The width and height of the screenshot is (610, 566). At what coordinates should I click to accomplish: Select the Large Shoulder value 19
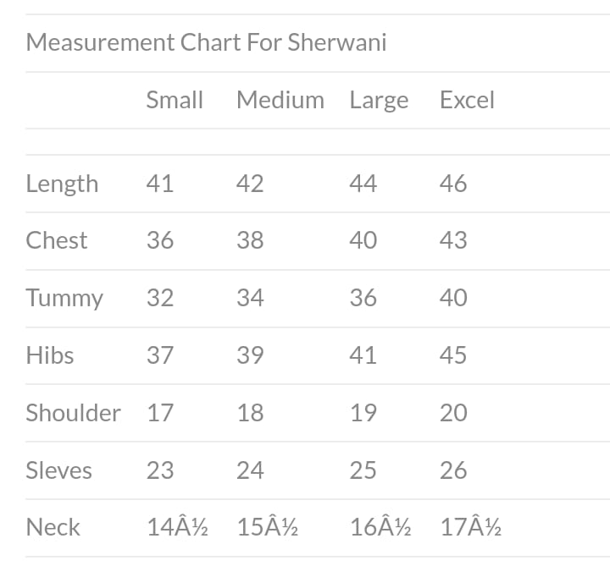pyautogui.click(x=363, y=413)
